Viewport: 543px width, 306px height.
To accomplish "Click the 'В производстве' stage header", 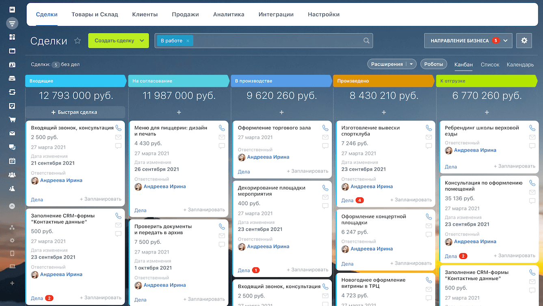I will point(281,81).
